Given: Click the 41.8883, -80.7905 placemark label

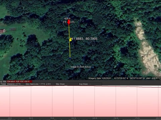Looking at the screenshot, I should coord(85,39).
